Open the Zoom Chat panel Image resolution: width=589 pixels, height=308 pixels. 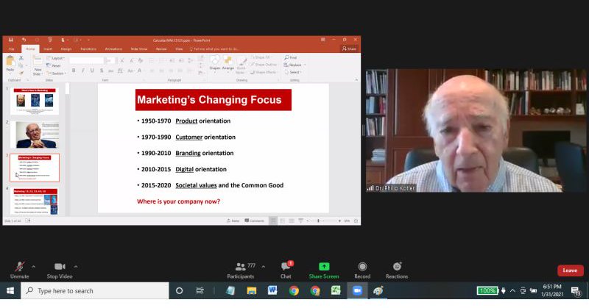coord(286,271)
